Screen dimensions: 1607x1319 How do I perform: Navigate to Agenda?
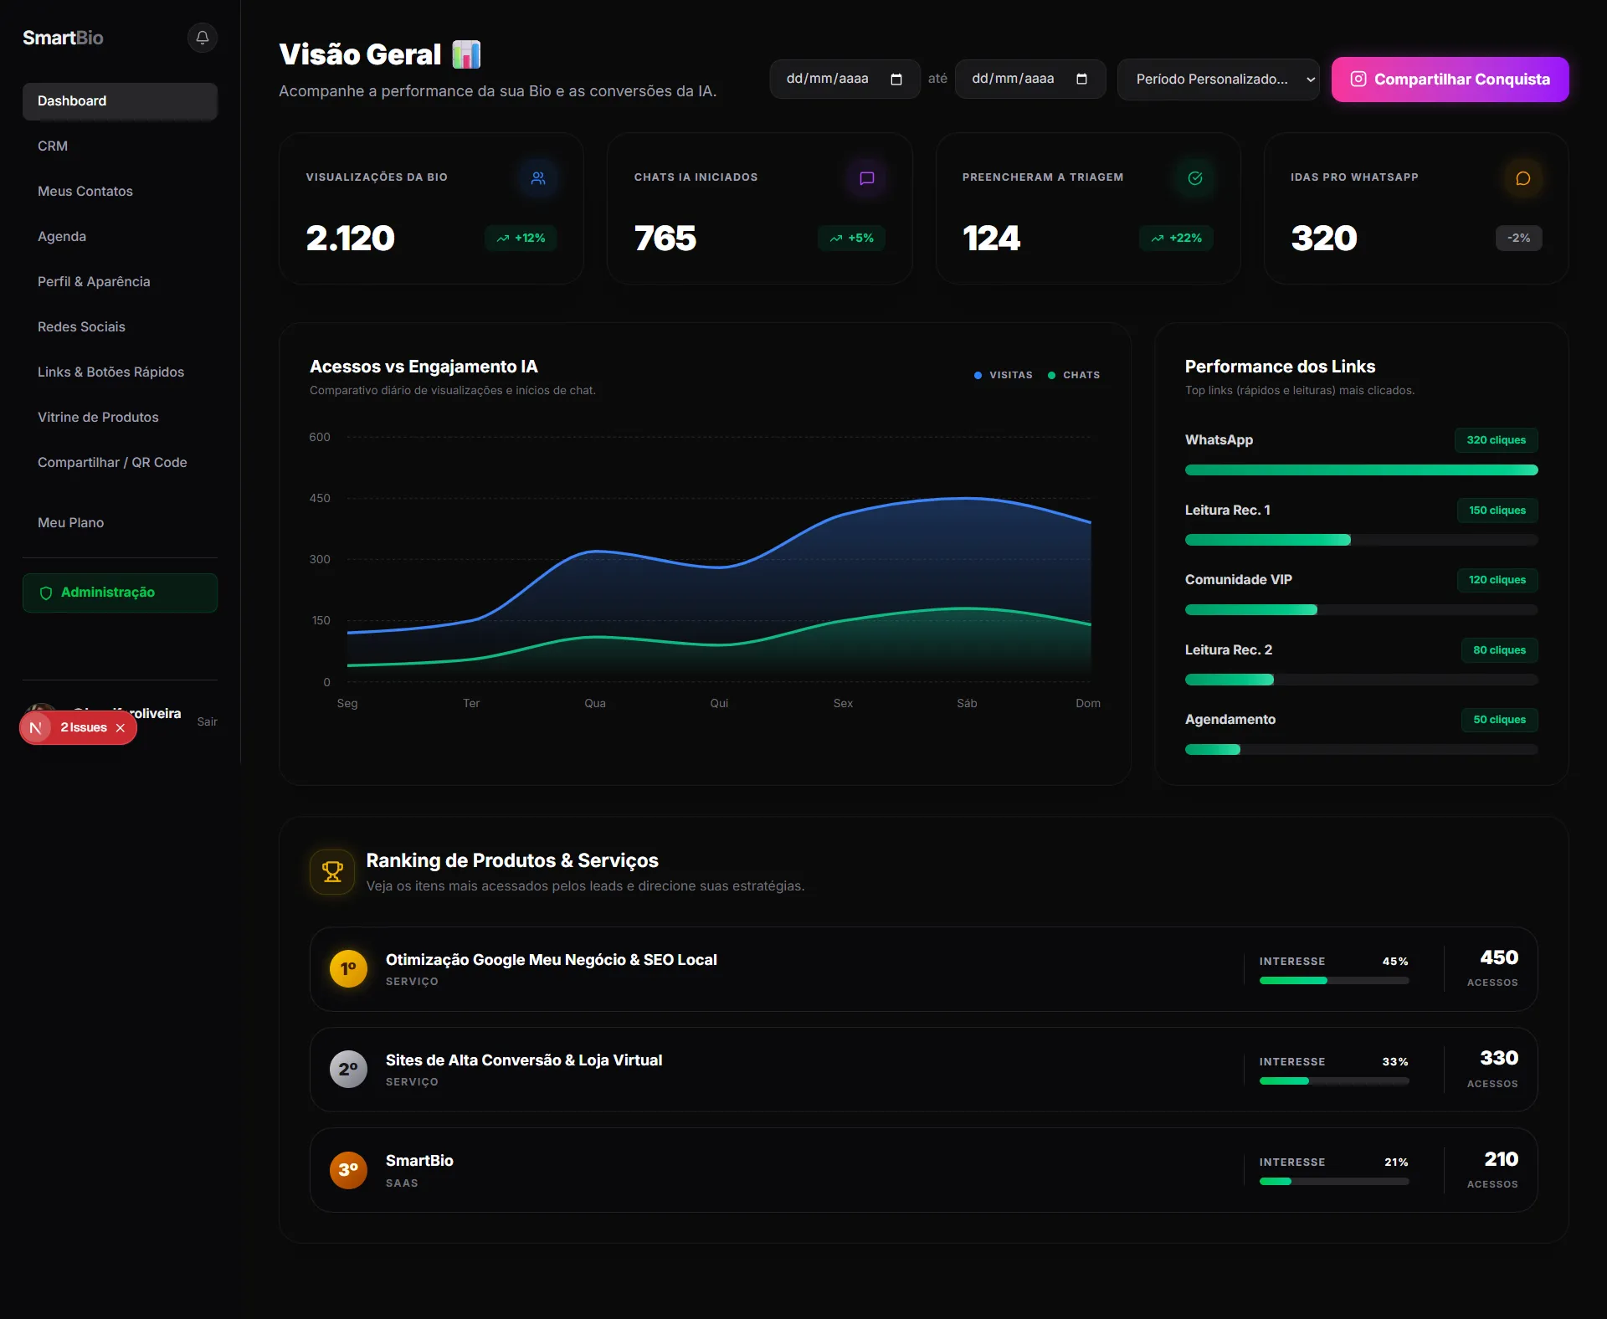120,237
